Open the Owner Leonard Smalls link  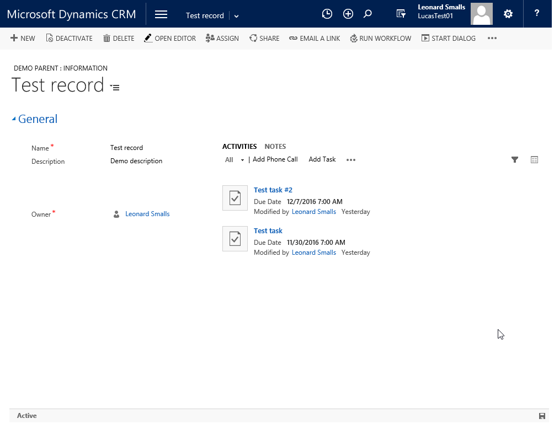pos(147,214)
